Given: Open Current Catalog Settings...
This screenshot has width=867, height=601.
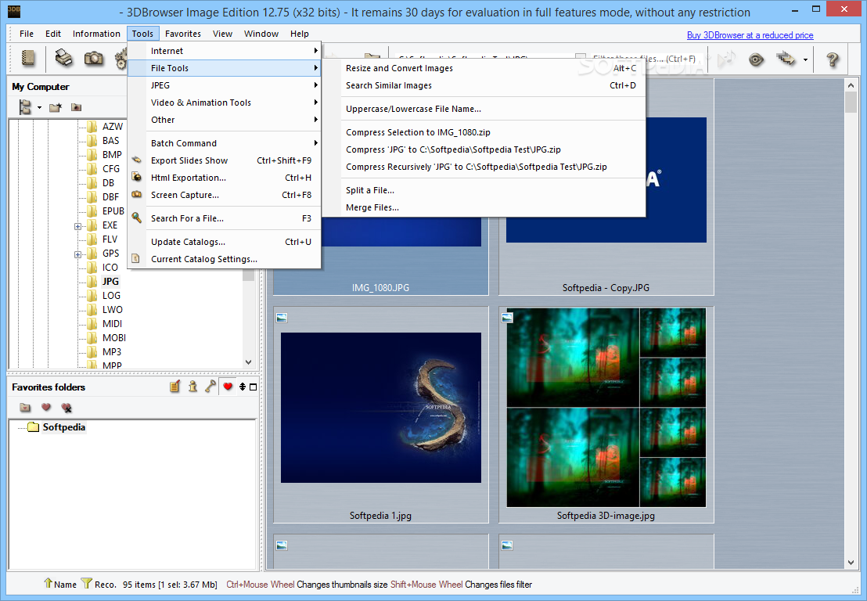Looking at the screenshot, I should point(225,259).
